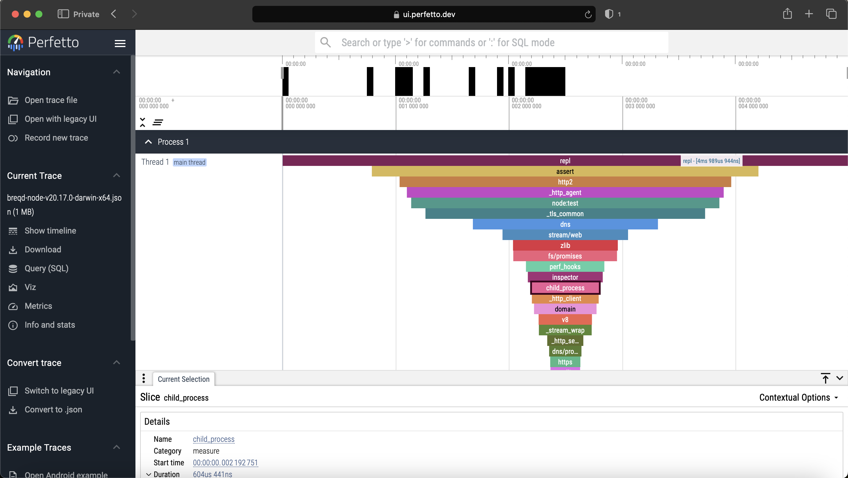848x478 pixels.
Task: Expand the Duration detail row
Action: click(x=149, y=474)
